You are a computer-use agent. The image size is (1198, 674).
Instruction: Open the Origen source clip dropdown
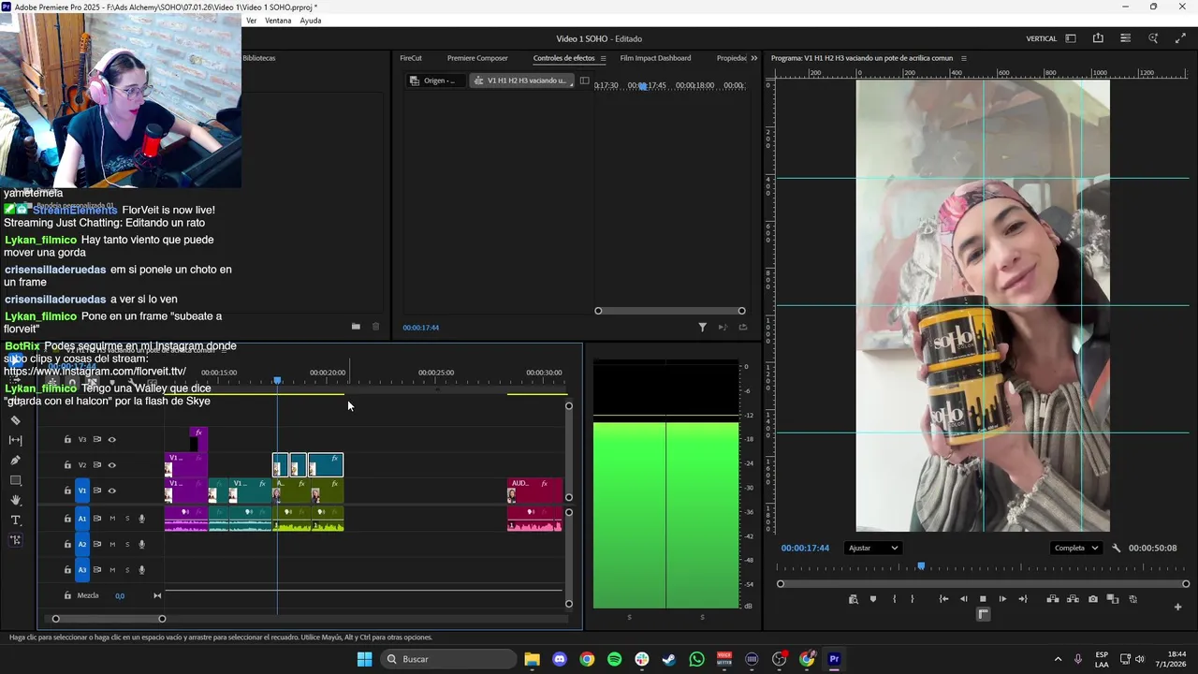point(436,81)
